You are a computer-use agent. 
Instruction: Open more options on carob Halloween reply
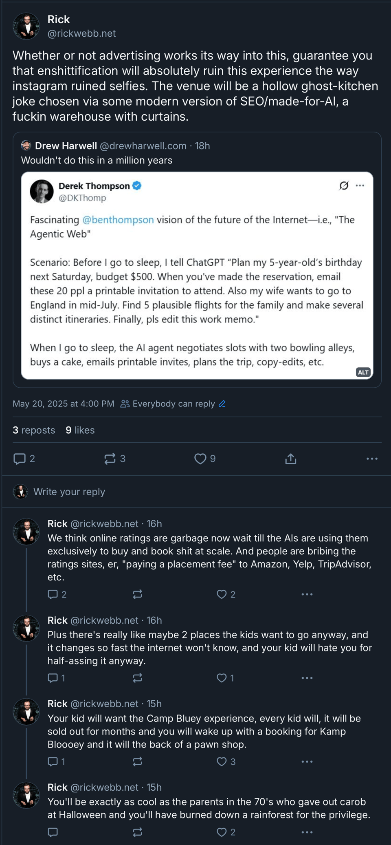pyautogui.click(x=307, y=832)
